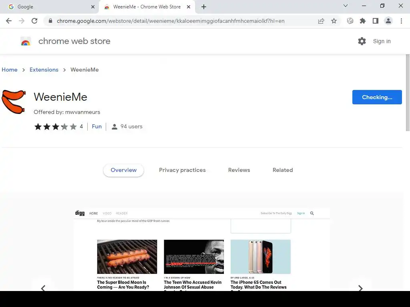410x307 pixels.
Task: Toggle the Chrome side panel icon
Action: [x=376, y=21]
